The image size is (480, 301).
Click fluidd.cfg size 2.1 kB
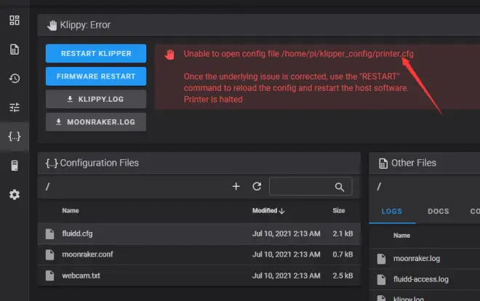coord(343,233)
